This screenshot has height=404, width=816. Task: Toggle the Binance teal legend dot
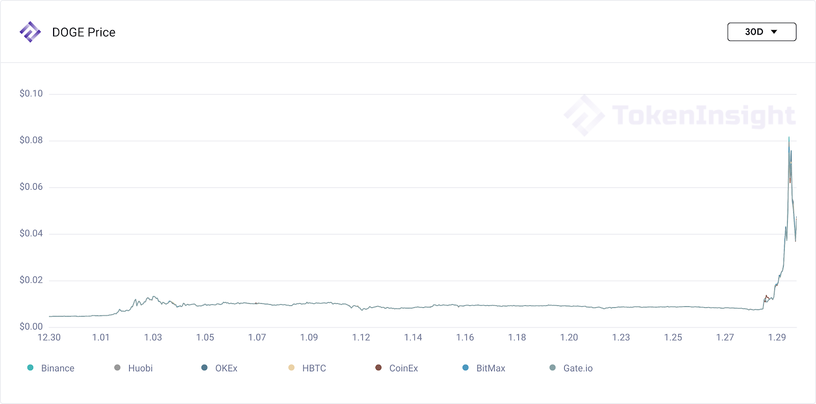pos(31,368)
